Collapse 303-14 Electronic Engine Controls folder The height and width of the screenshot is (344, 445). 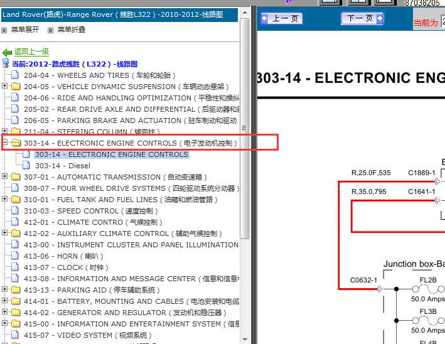[x=4, y=142]
